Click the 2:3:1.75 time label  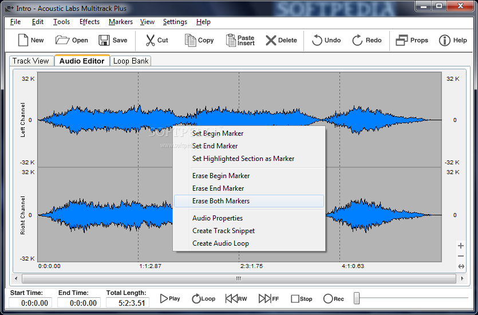click(x=251, y=266)
